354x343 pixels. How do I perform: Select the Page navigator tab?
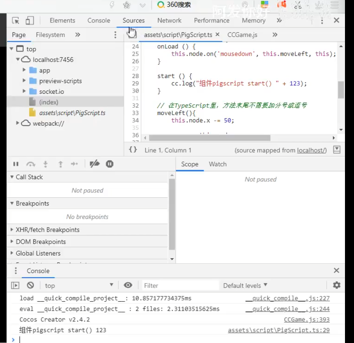pyautogui.click(x=19, y=35)
